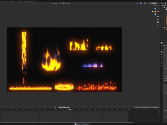The image size is (167, 125).
Task: Open the red Texture properties tab icon
Action: point(161,66)
